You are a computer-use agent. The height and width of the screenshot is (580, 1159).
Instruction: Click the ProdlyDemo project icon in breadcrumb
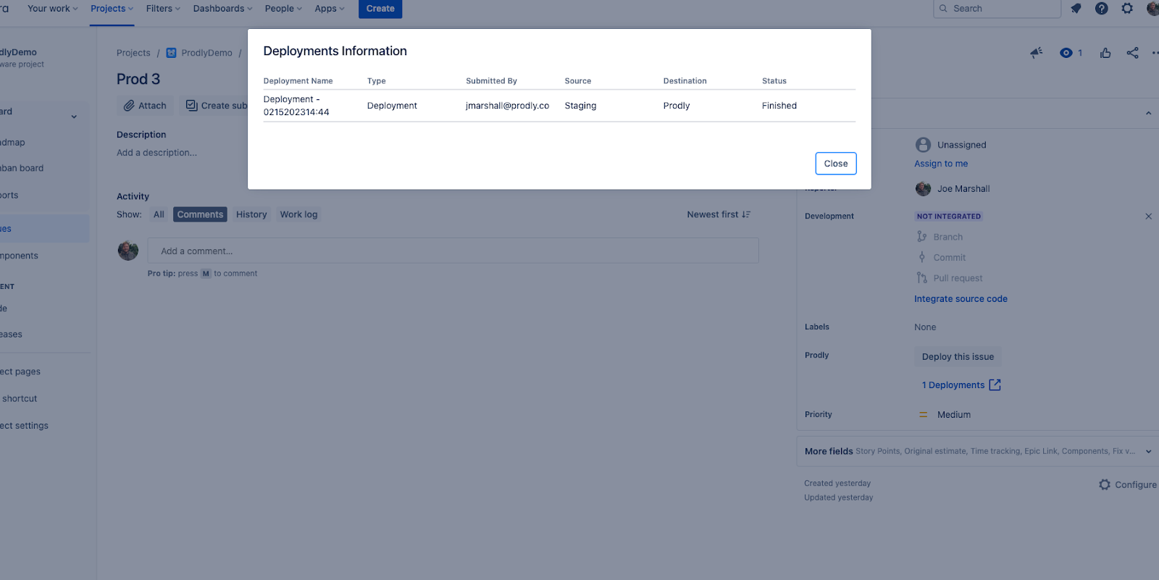(x=172, y=53)
